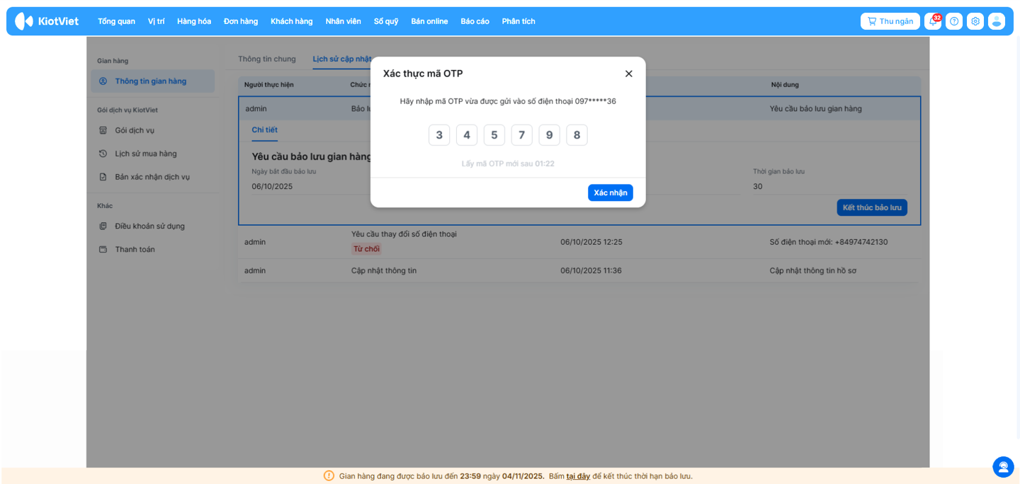Select the Chi tiết tab
This screenshot has height=484, width=1020.
click(264, 130)
